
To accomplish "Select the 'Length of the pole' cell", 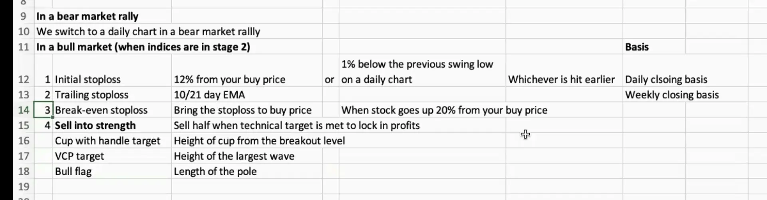I will 246,171.
